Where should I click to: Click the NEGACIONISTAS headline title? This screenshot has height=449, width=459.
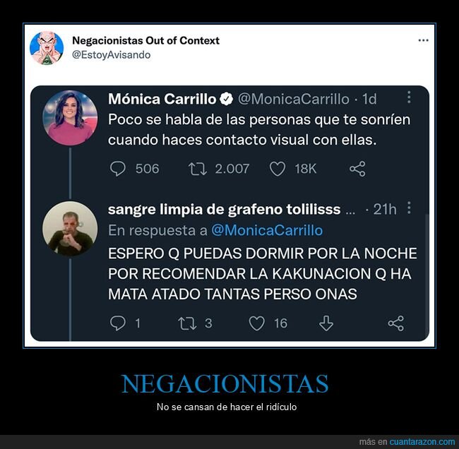(x=225, y=384)
